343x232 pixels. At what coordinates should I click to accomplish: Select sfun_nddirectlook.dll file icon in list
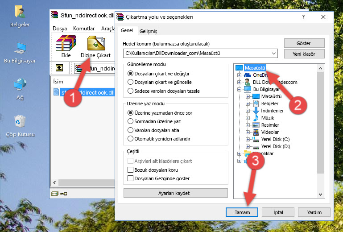pyautogui.click(x=56, y=92)
